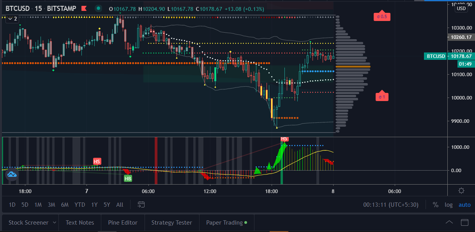Screen dimensions: 475x232
Task: Set date range to 1M
Action: click(38, 205)
